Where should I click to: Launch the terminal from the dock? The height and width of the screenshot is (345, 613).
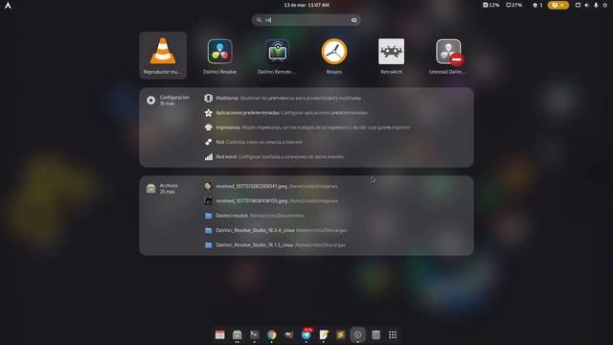coord(254,334)
